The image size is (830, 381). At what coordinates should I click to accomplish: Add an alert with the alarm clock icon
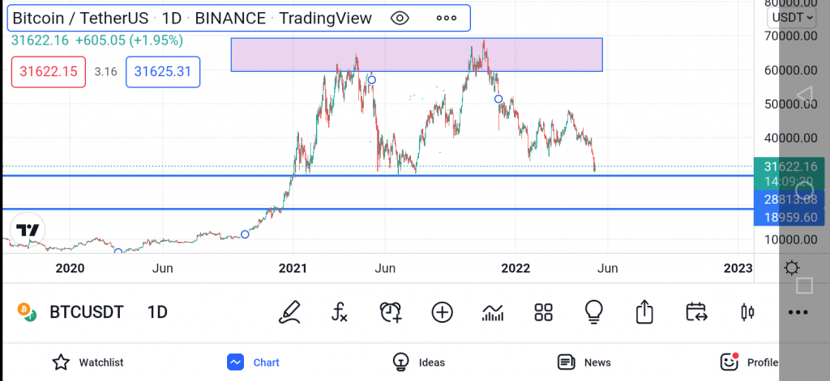pyautogui.click(x=391, y=311)
